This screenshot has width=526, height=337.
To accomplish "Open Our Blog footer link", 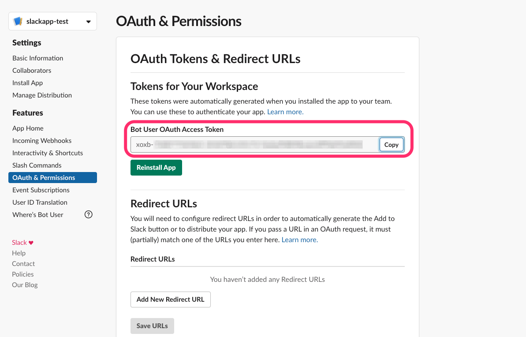I will click(25, 285).
